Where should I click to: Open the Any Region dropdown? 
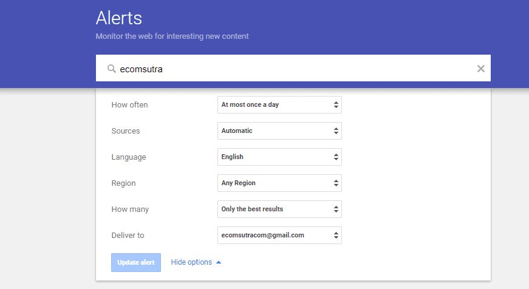279,183
